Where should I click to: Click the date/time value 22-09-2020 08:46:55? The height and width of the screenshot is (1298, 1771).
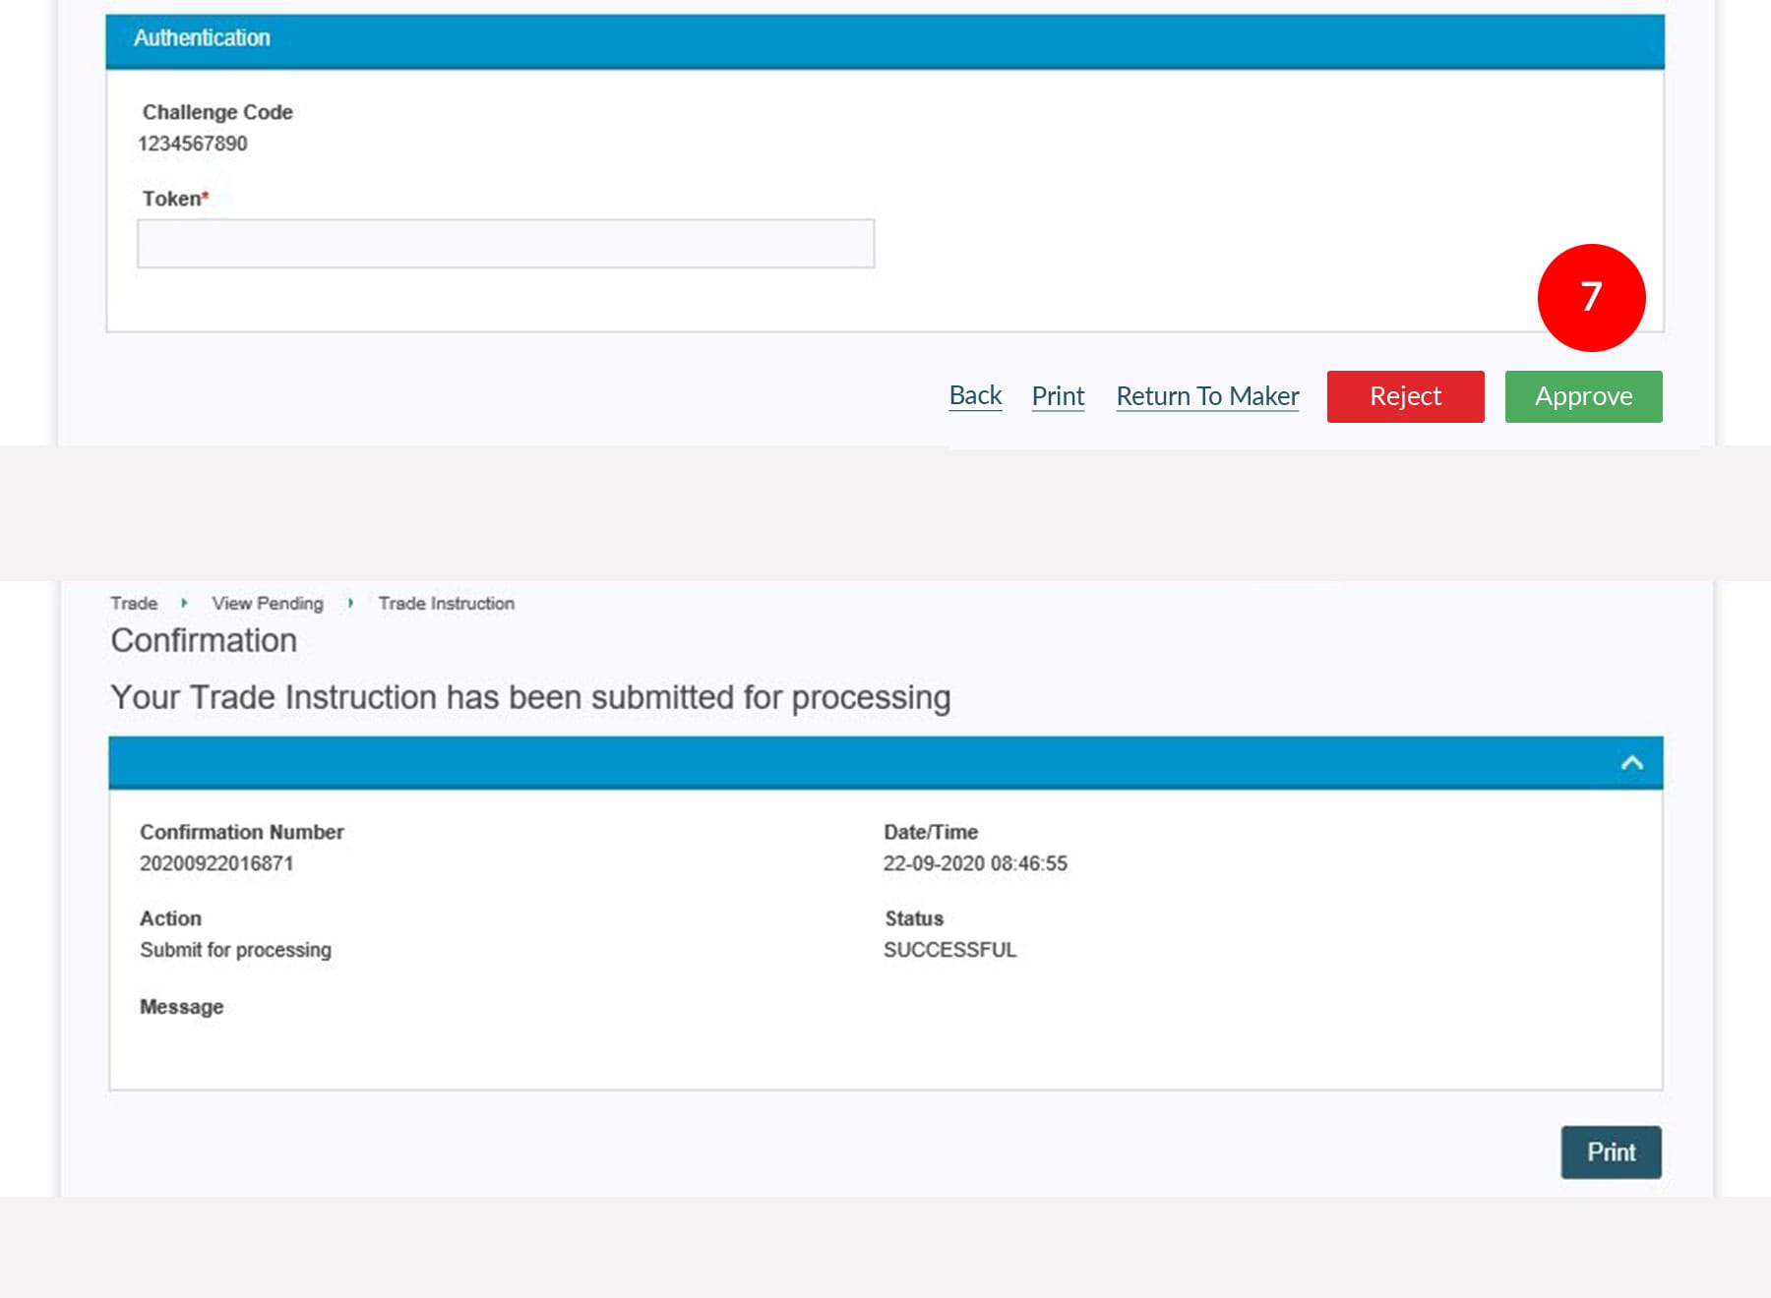(974, 863)
